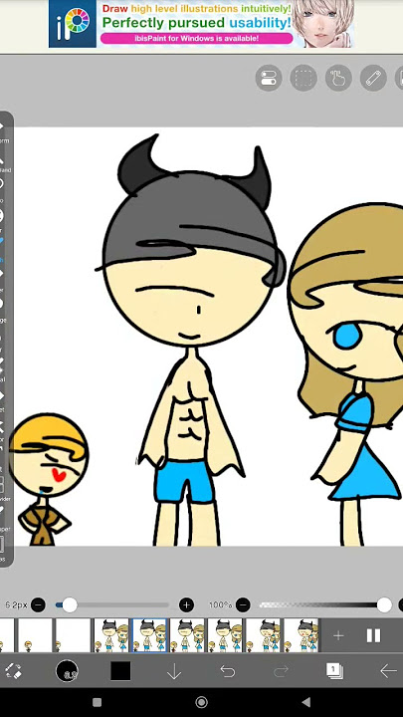Open the Selection Area dashed-square tool

(303, 79)
